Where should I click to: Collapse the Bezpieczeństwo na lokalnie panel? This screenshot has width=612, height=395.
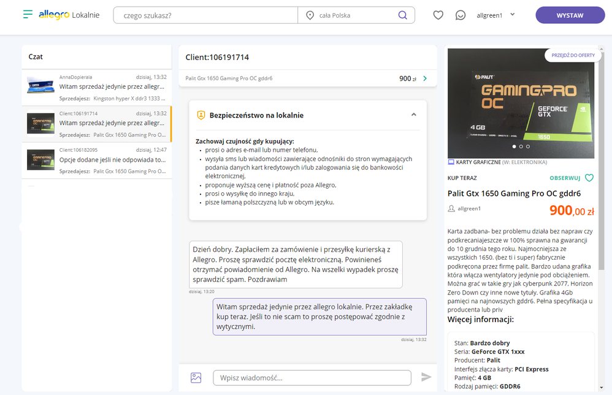pos(414,115)
